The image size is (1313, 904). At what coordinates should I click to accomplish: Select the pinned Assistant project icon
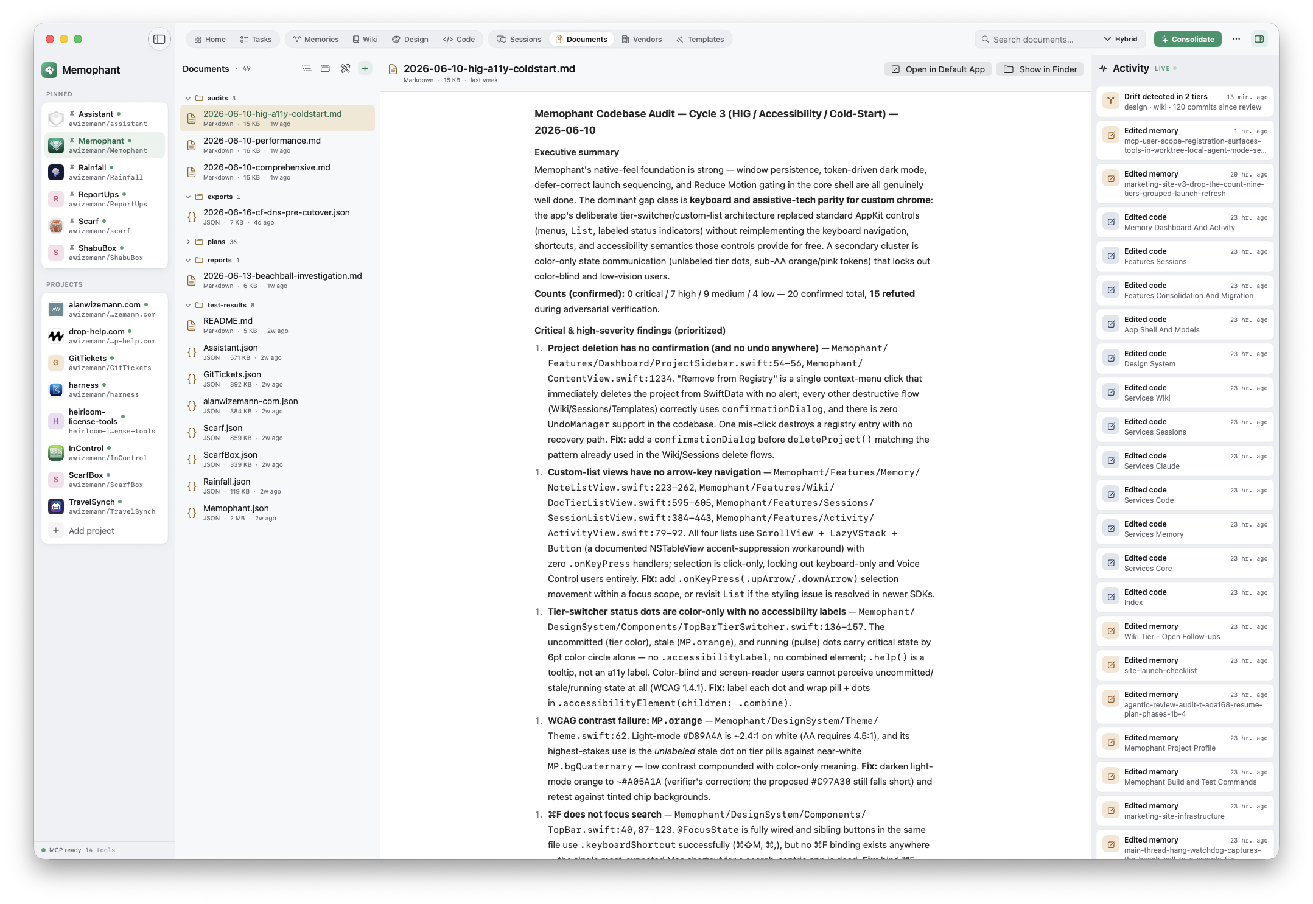tap(56, 119)
